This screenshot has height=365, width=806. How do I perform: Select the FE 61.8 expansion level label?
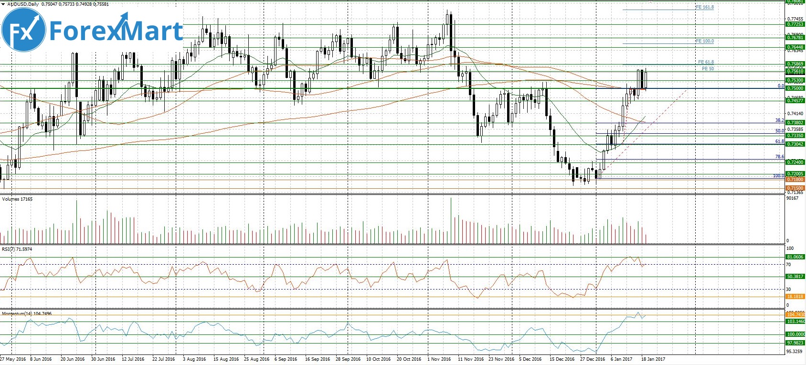706,62
